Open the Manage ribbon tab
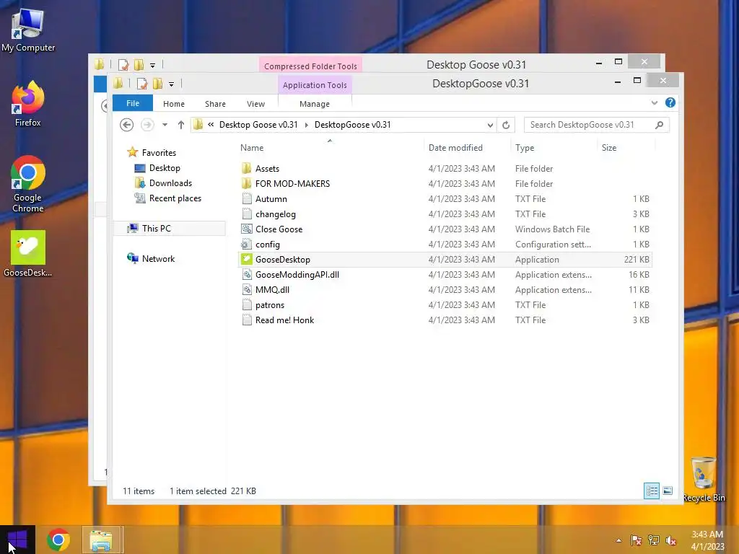 click(315, 104)
